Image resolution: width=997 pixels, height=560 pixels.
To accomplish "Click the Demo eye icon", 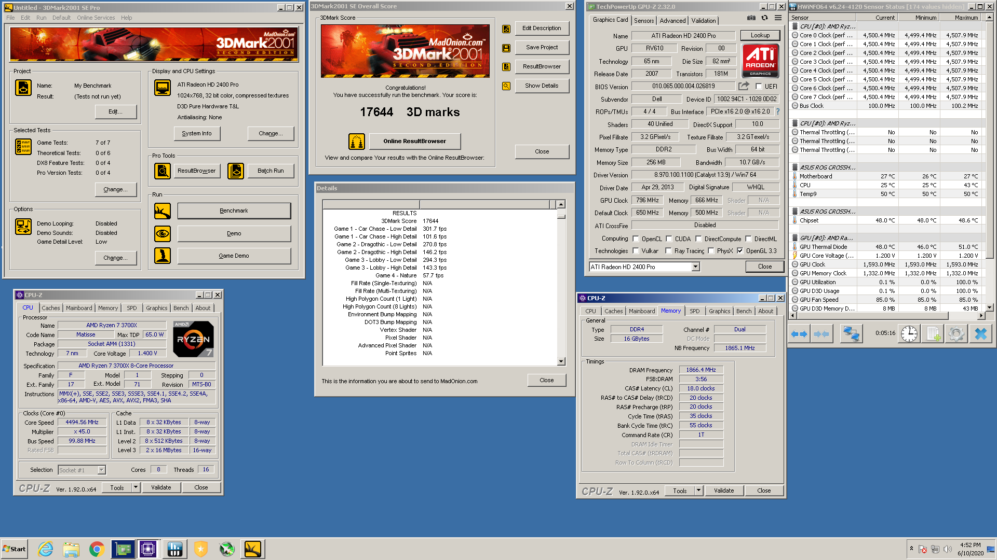I will 163,234.
